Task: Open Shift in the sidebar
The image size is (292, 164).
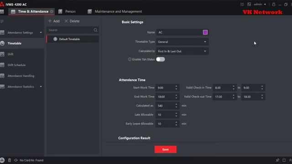Action: click(22, 54)
